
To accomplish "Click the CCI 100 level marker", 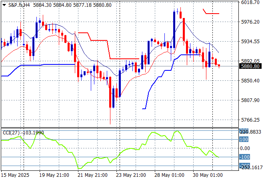I will pyautogui.click(x=244, y=140).
